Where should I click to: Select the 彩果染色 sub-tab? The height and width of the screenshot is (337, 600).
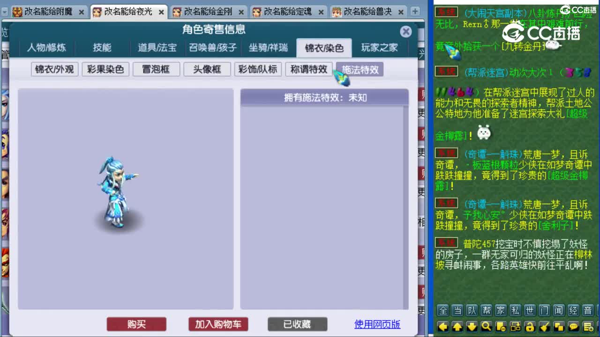click(105, 69)
